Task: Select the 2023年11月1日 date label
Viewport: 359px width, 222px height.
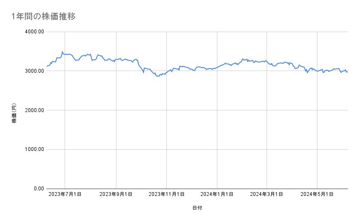Action: pos(166,195)
